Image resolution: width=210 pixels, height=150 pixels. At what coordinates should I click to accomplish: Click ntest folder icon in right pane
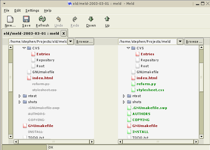click(129, 96)
